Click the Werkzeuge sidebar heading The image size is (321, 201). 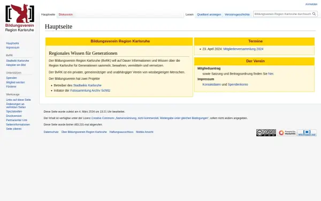(x=13, y=94)
